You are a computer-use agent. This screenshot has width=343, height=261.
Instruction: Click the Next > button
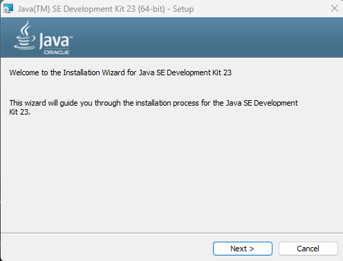coord(243,249)
